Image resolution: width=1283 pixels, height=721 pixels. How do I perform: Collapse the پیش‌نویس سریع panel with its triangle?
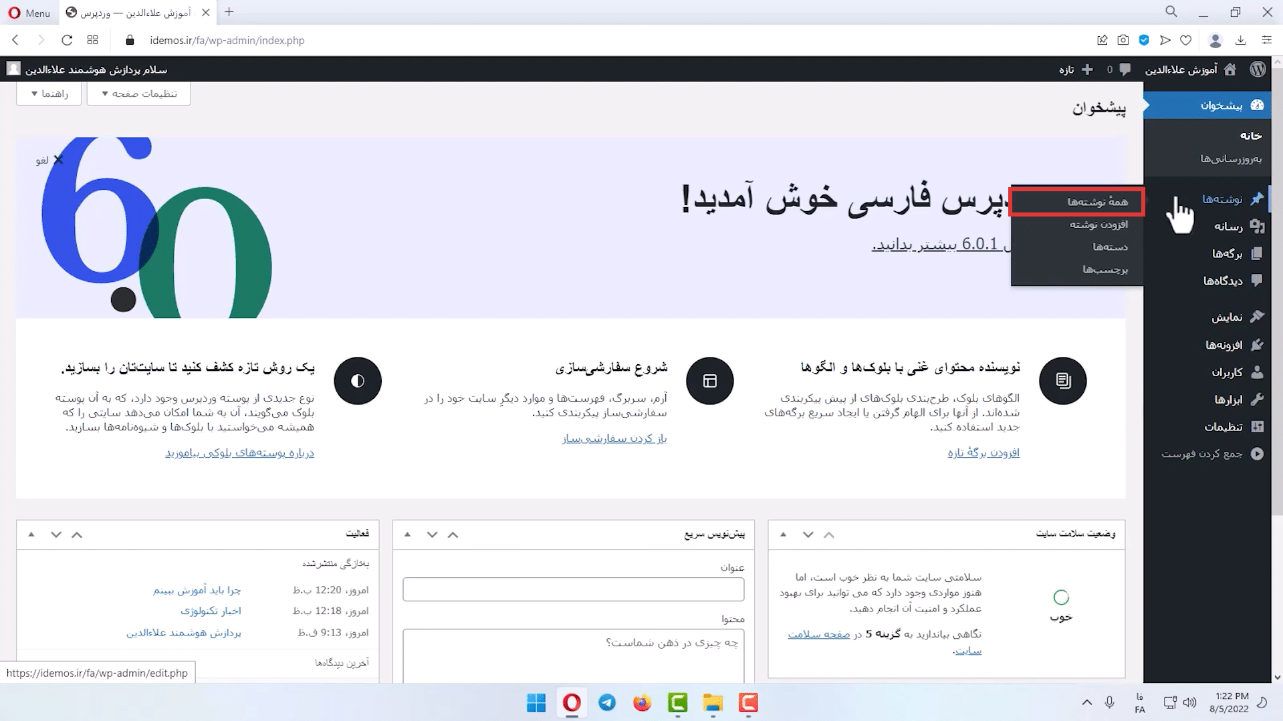click(407, 534)
